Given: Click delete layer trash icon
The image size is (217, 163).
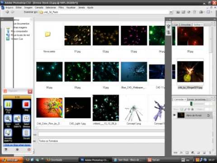Looking at the screenshot, I should 210,153.
